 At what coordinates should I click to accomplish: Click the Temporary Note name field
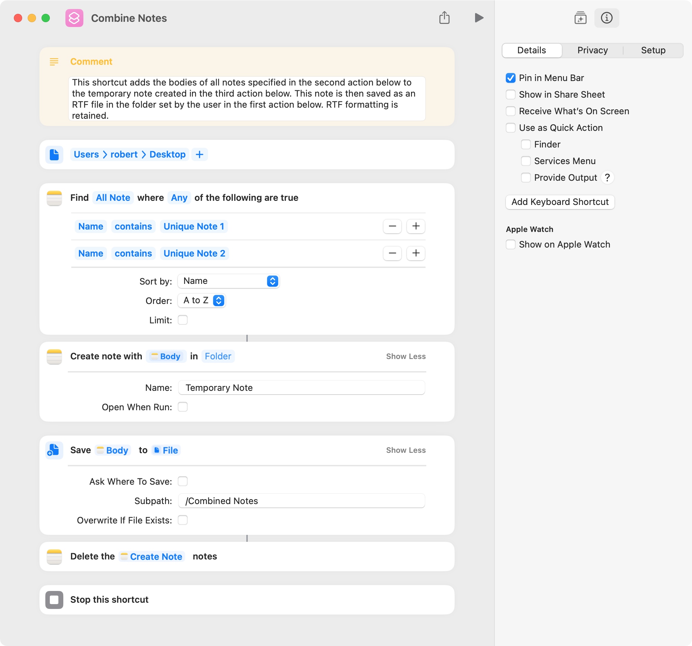coord(301,387)
